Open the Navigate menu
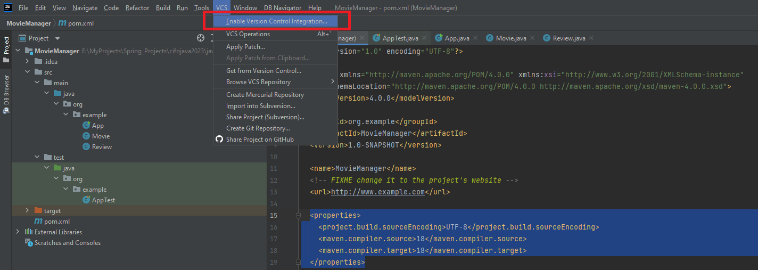The image size is (758, 270). point(85,8)
